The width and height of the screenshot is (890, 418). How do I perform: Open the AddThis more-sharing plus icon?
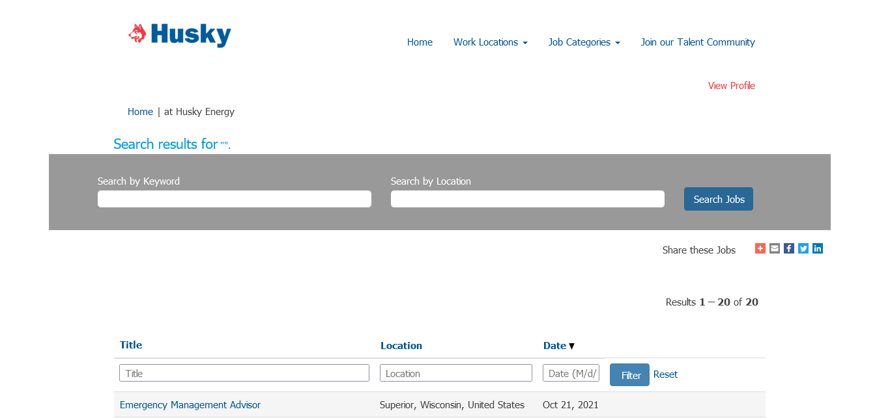(x=760, y=248)
